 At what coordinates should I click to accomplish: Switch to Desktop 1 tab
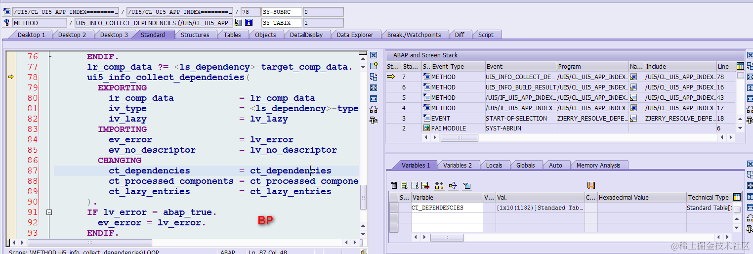click(x=31, y=35)
